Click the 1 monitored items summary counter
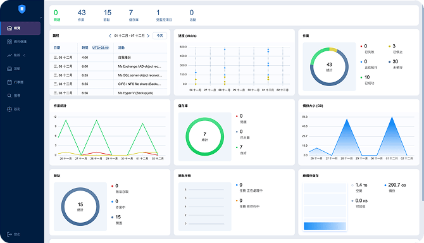 (x=164, y=15)
